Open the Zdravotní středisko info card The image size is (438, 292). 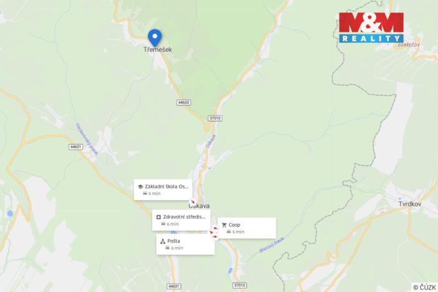click(x=182, y=220)
